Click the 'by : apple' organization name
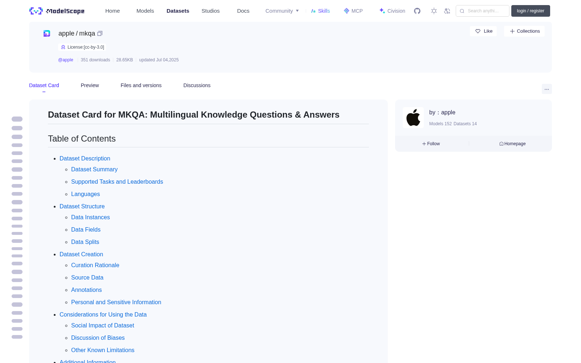Screen dimensions: 581x363 pyautogui.click(x=442, y=113)
